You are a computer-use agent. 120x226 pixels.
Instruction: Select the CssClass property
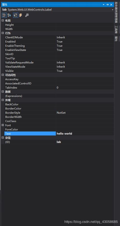coord(11,121)
